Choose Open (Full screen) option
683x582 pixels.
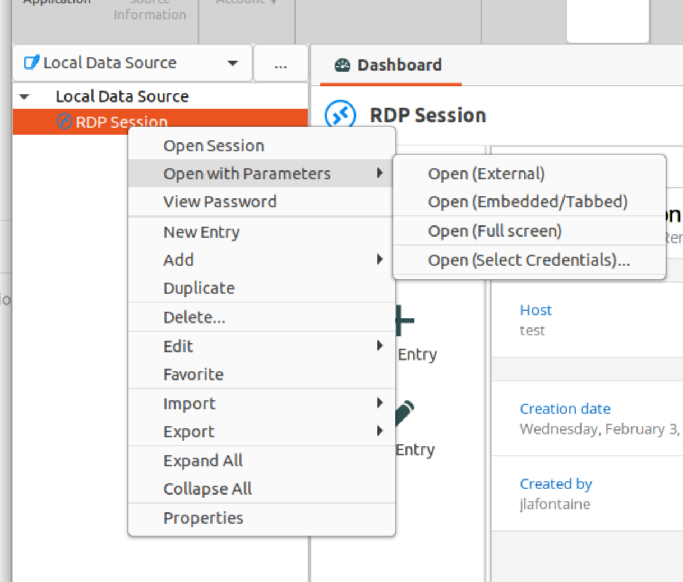coord(495,231)
